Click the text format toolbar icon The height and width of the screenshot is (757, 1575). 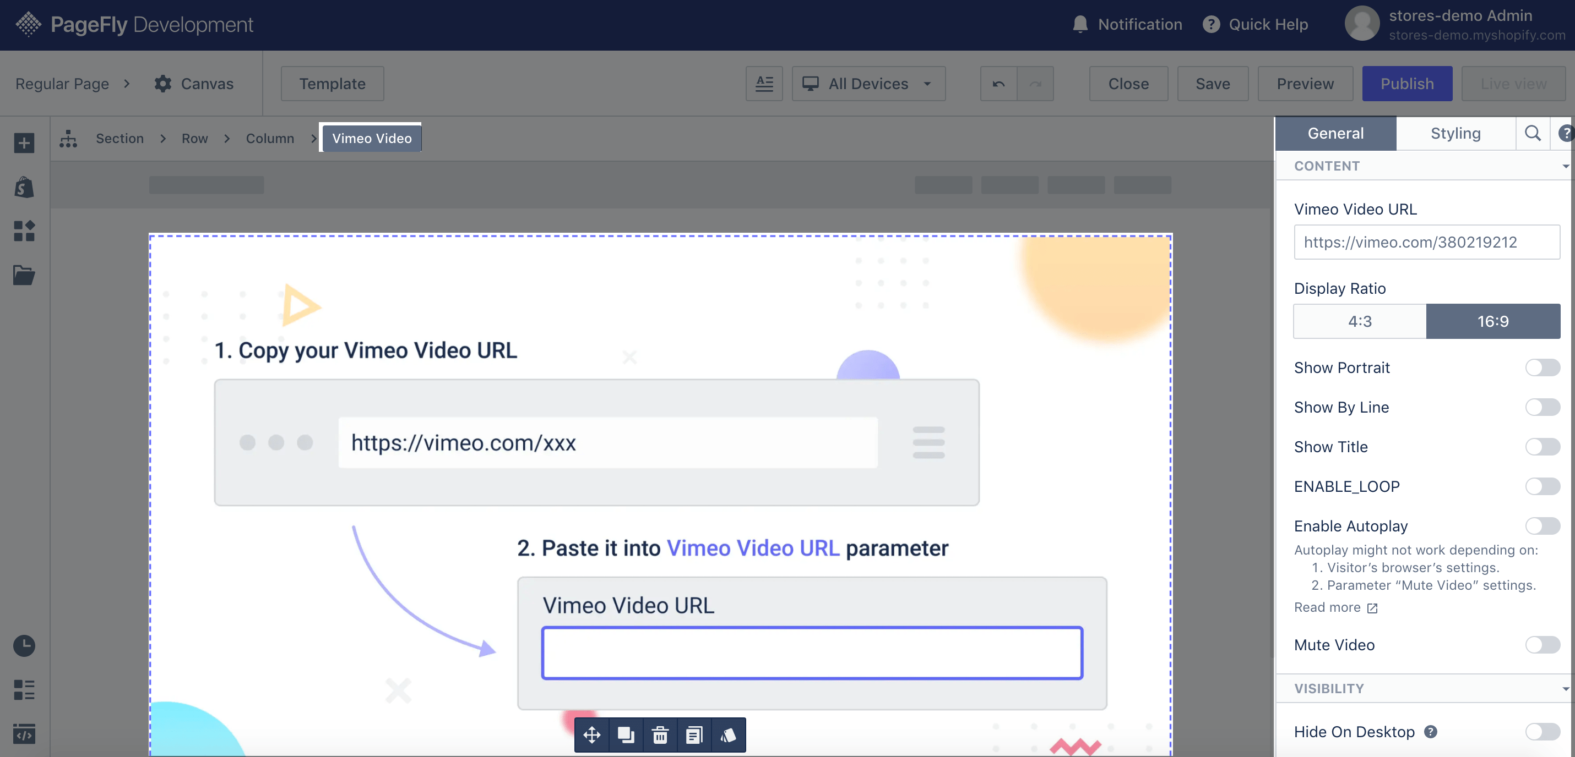pos(764,84)
